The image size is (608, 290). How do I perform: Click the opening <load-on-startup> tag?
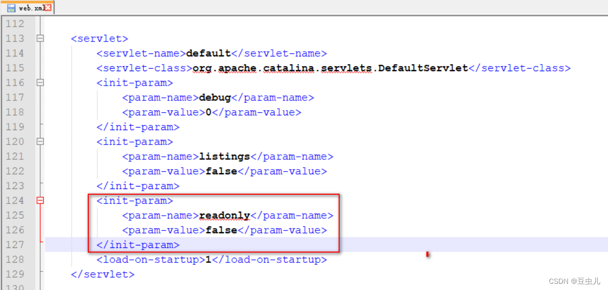151,259
